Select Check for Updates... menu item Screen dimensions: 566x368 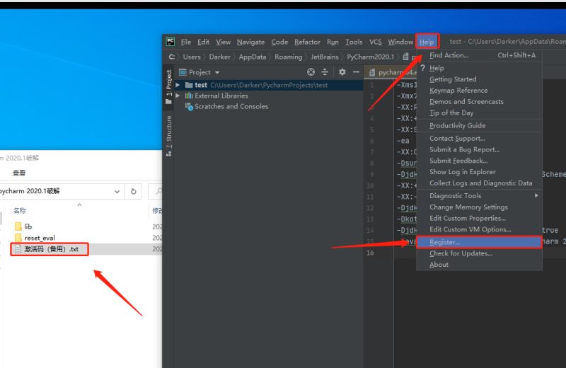click(461, 253)
